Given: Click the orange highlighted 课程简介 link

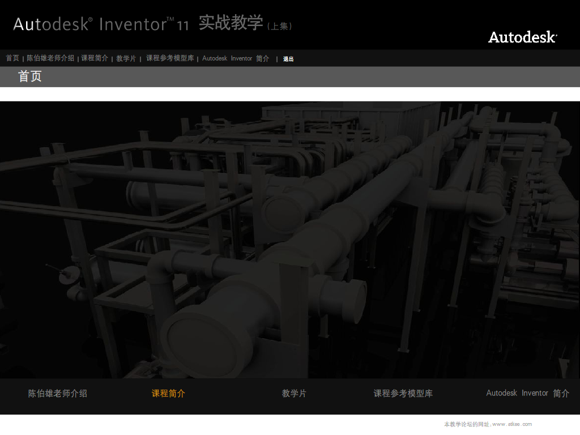Looking at the screenshot, I should pyautogui.click(x=168, y=393).
